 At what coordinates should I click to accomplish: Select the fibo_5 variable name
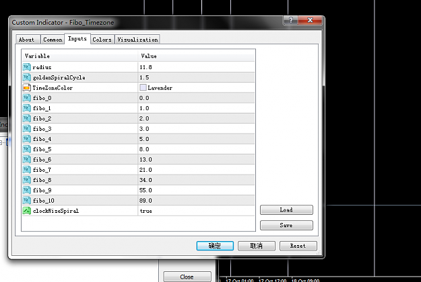[x=42, y=149]
